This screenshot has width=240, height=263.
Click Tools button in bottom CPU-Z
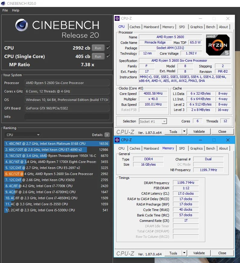pos(173,253)
